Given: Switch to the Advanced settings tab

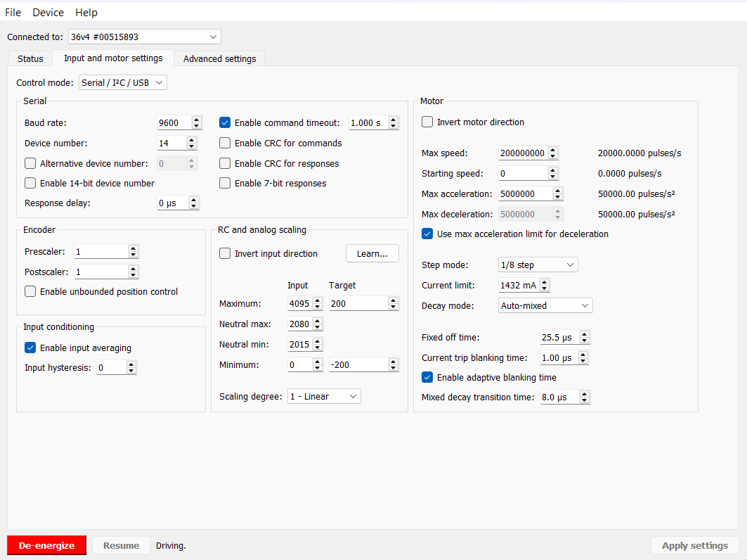Looking at the screenshot, I should click(x=220, y=58).
